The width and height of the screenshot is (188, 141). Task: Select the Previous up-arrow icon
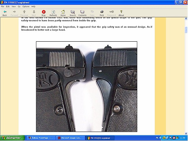24,12
